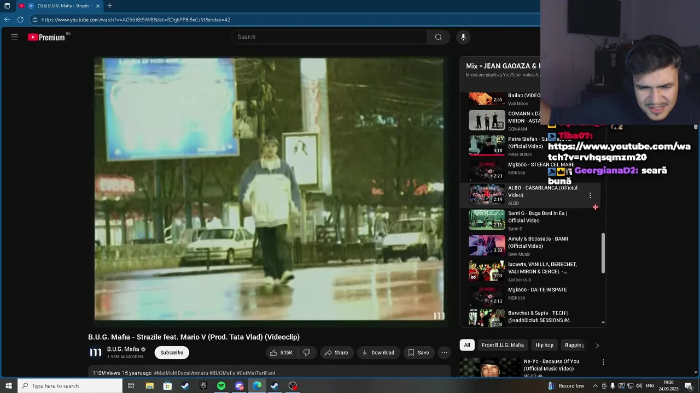The width and height of the screenshot is (700, 393).
Task: Save the video to a playlist
Action: click(x=418, y=353)
